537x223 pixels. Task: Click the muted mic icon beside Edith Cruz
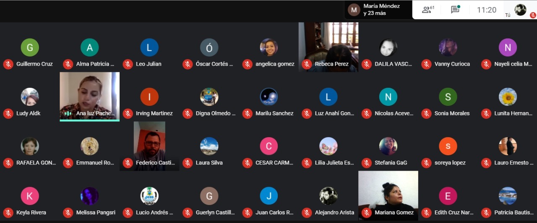[x=426, y=213]
